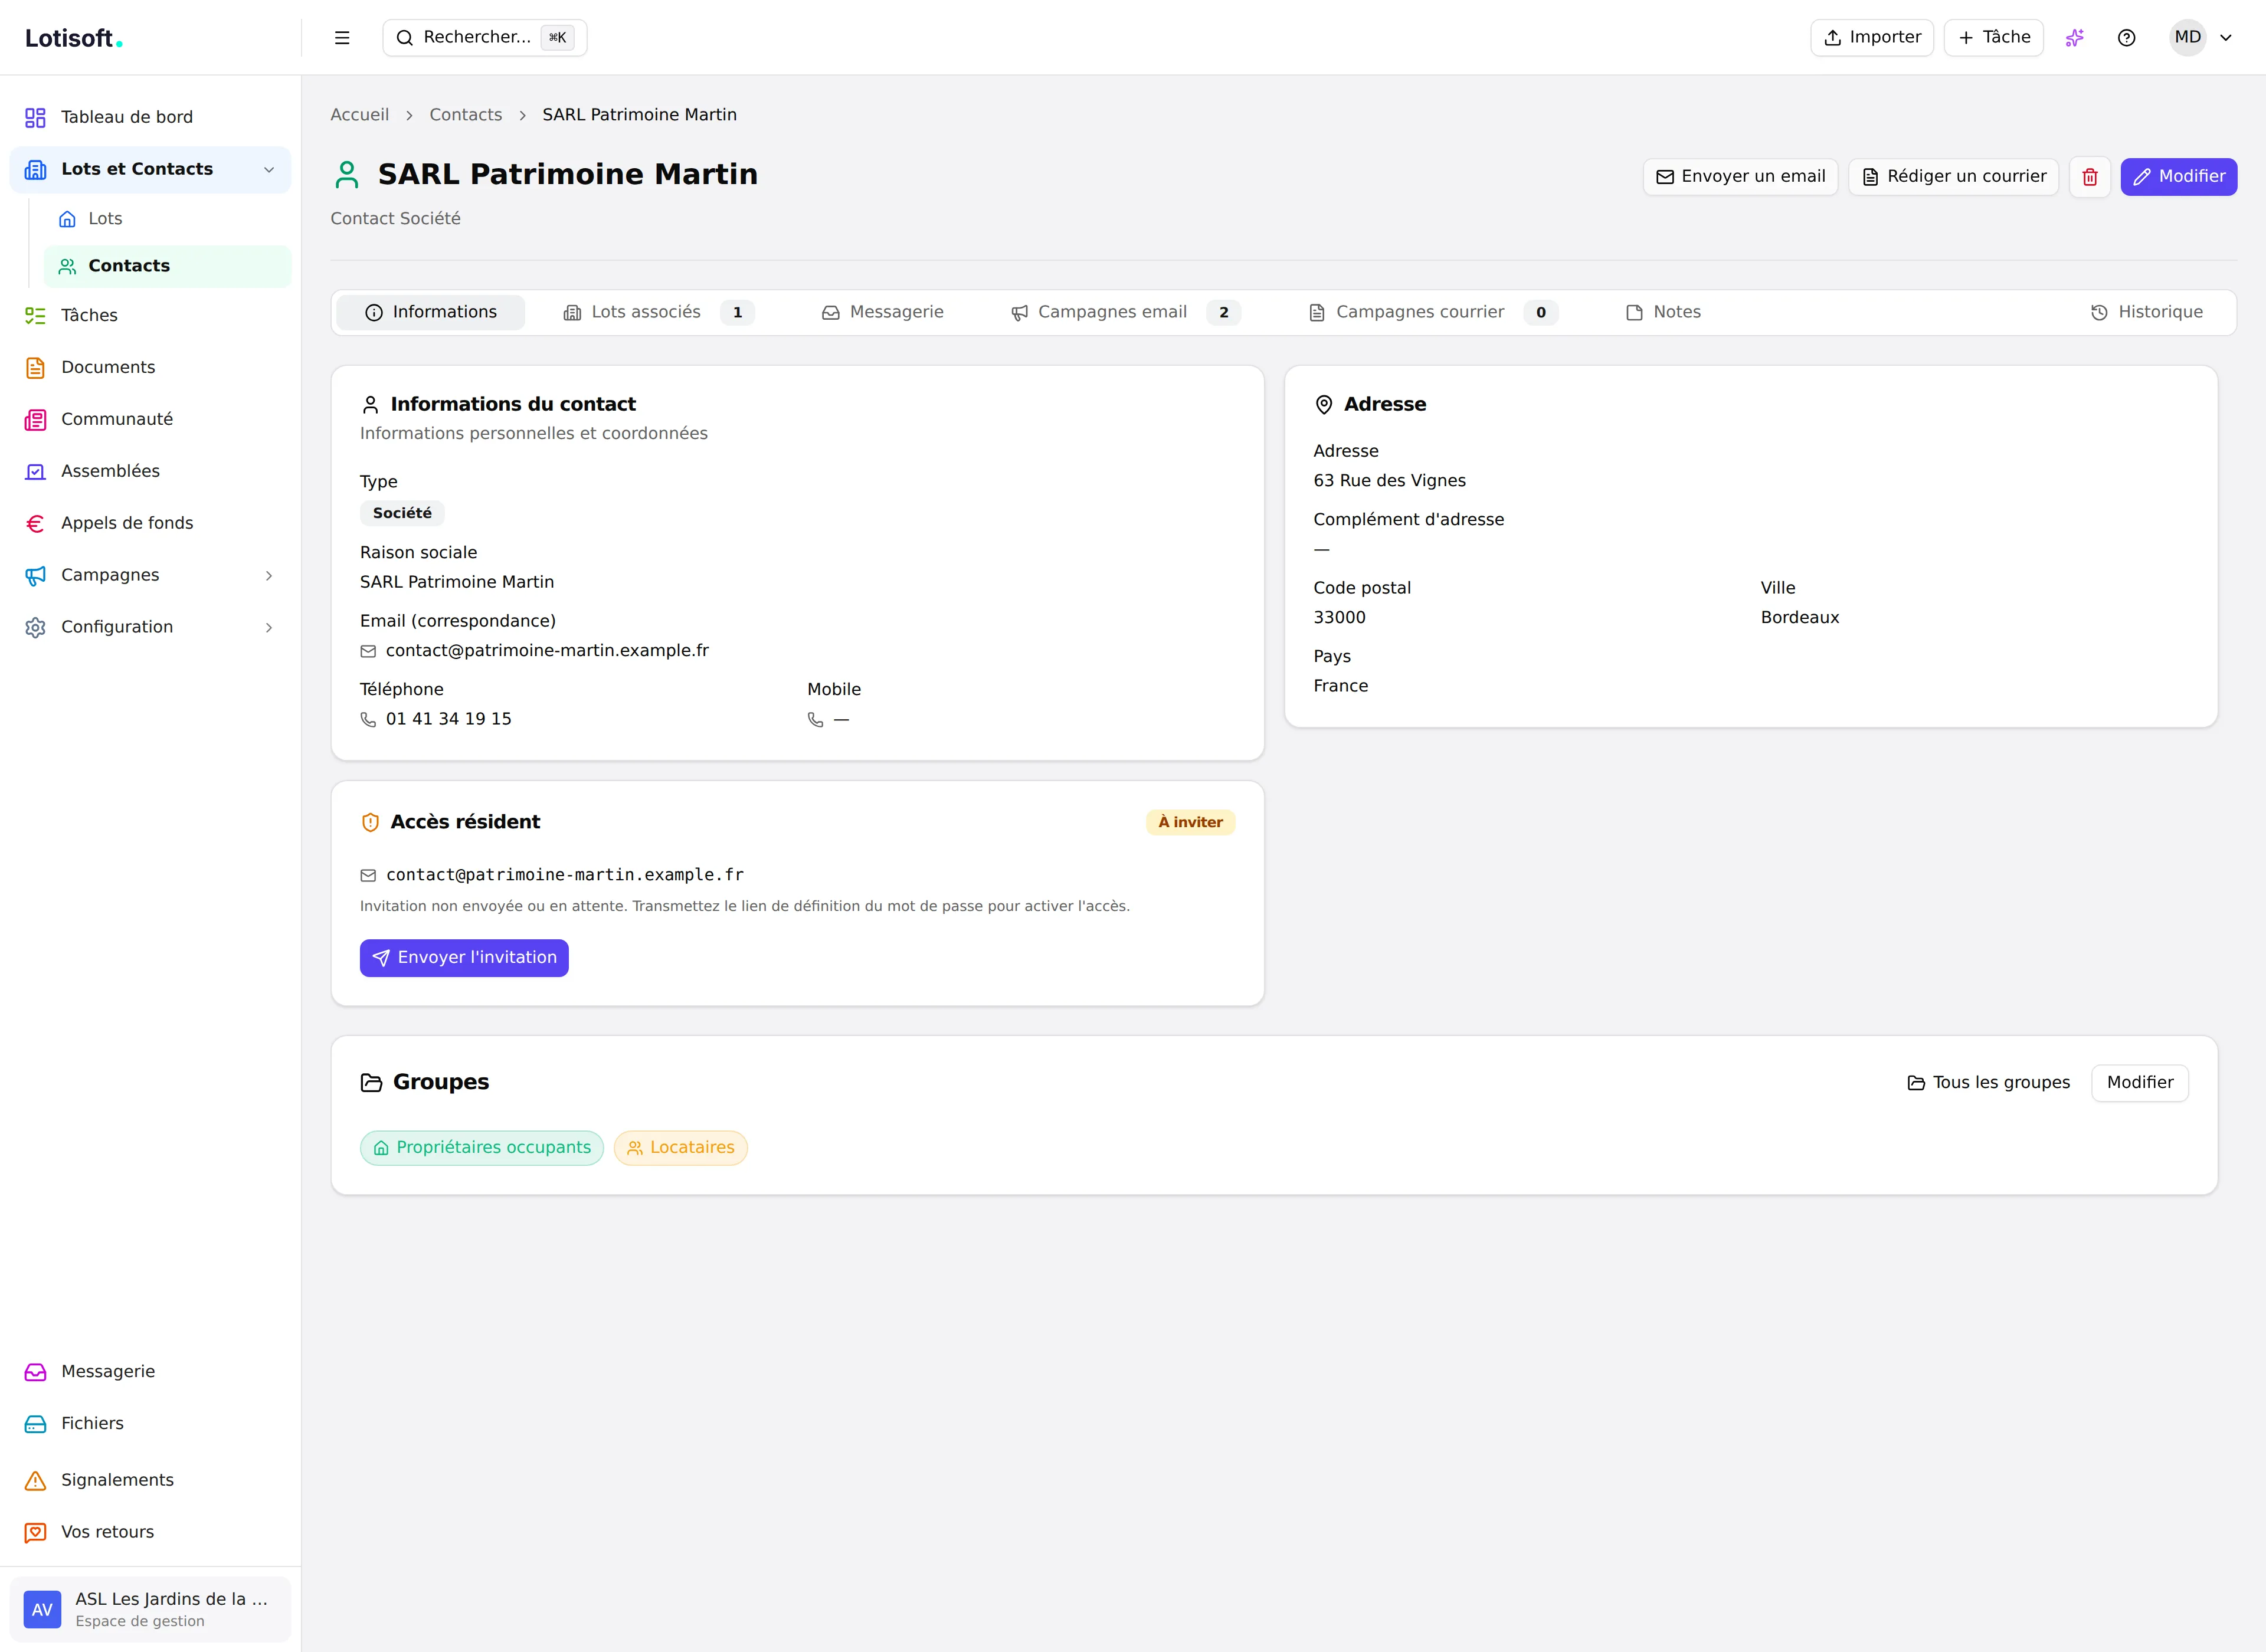This screenshot has width=2266, height=1652.
Task: Click the red trash delete icon
Action: point(2090,177)
